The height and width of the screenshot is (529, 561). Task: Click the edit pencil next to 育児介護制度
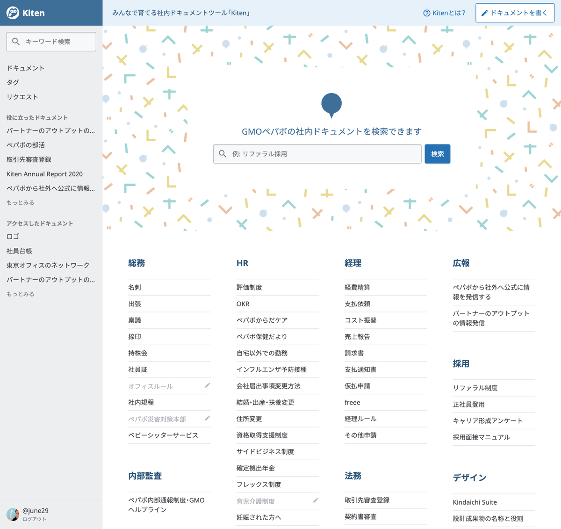[316, 500]
